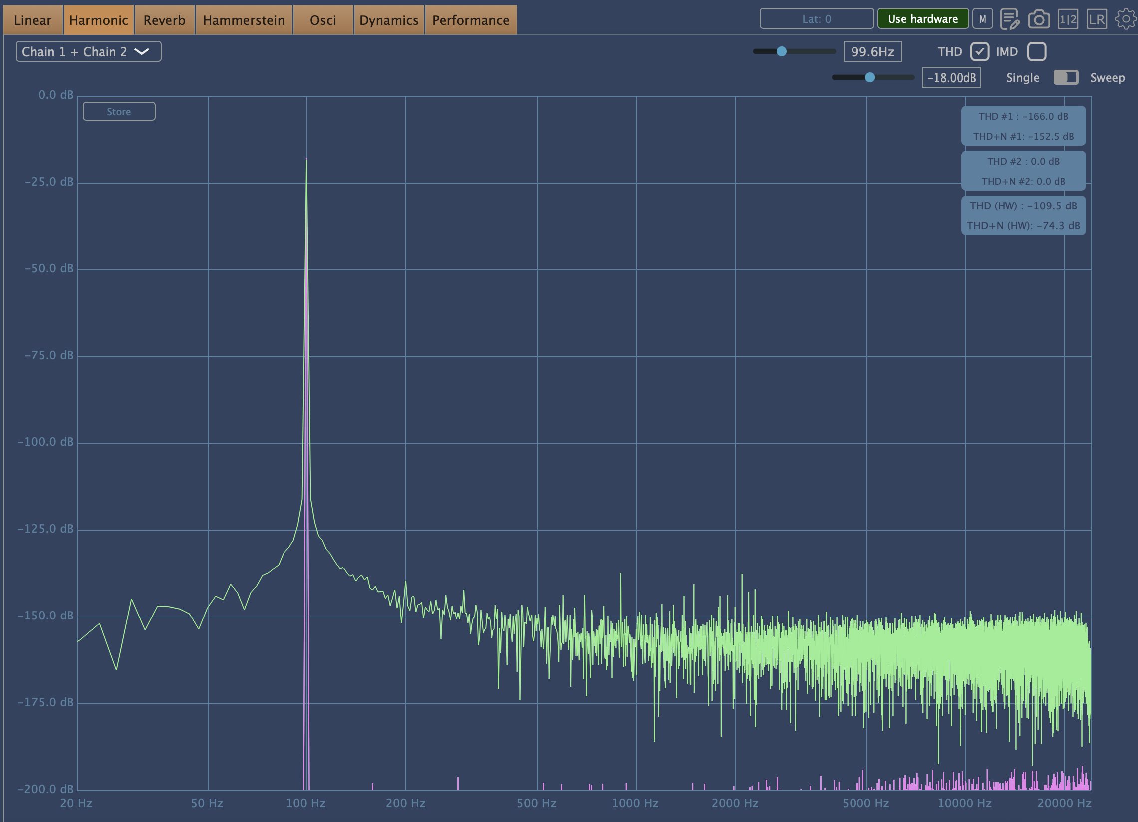The height and width of the screenshot is (822, 1138).
Task: Click the 5000 Hz axis label
Action: pyautogui.click(x=866, y=803)
